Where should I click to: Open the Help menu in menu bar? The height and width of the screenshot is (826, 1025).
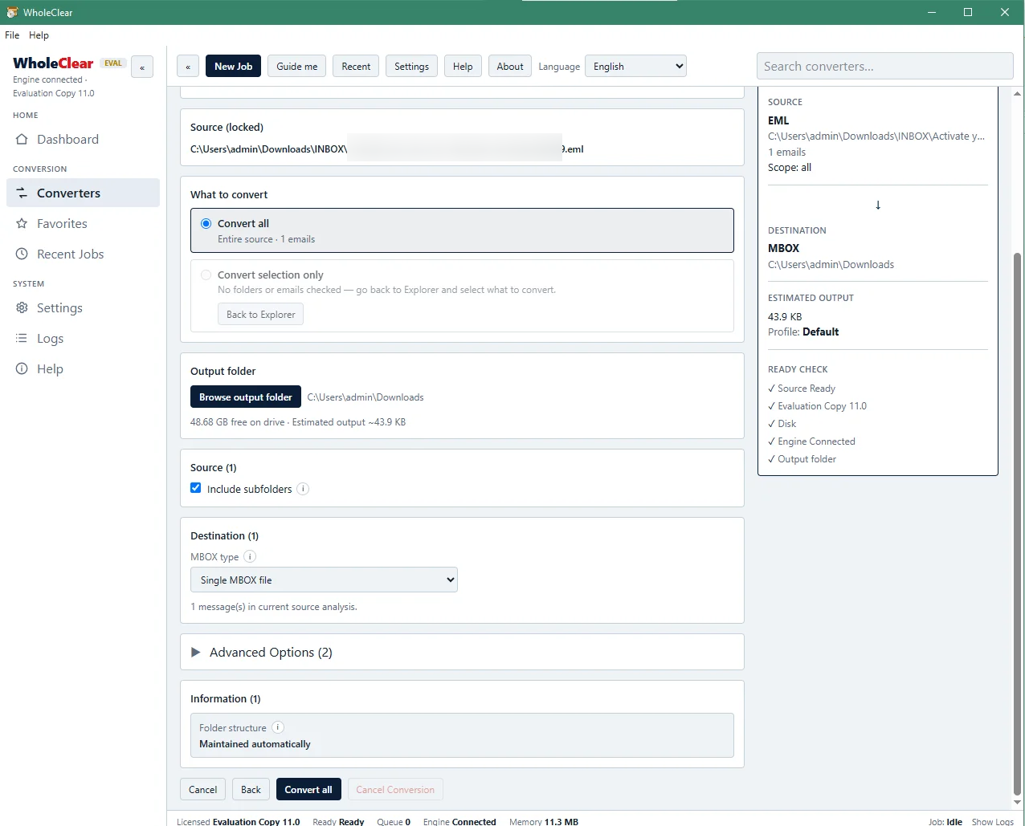click(39, 35)
